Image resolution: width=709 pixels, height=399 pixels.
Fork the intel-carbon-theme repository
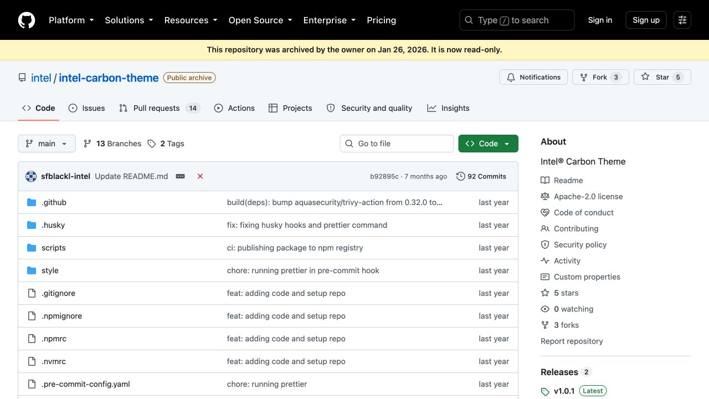point(600,77)
